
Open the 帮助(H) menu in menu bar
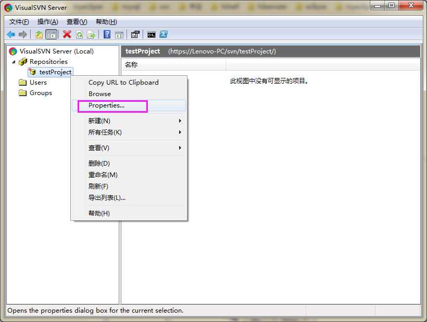coord(106,22)
